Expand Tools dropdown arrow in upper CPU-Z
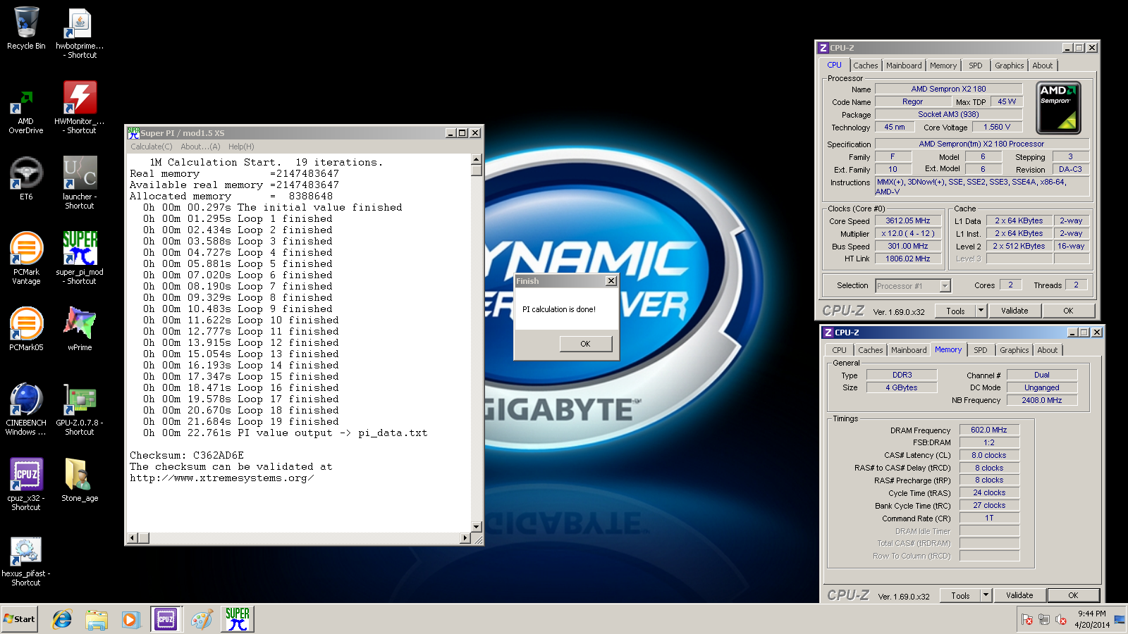Screen dimensions: 1128x634 981,311
